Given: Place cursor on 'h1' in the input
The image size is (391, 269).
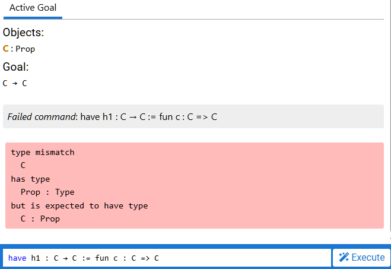Looking at the screenshot, I should [x=36, y=258].
